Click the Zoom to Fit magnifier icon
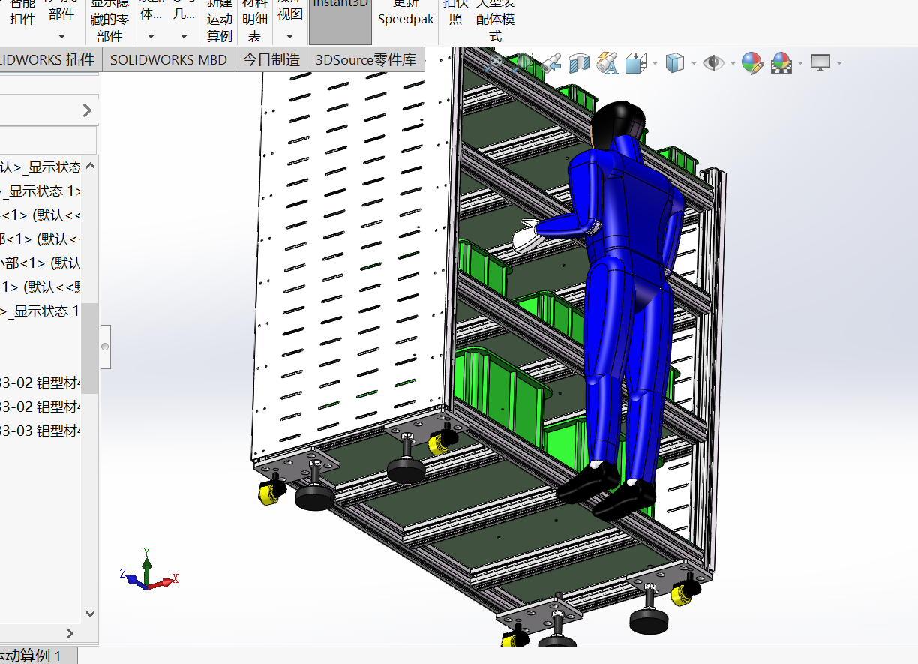Screen dimensions: 918x664 (x=495, y=63)
